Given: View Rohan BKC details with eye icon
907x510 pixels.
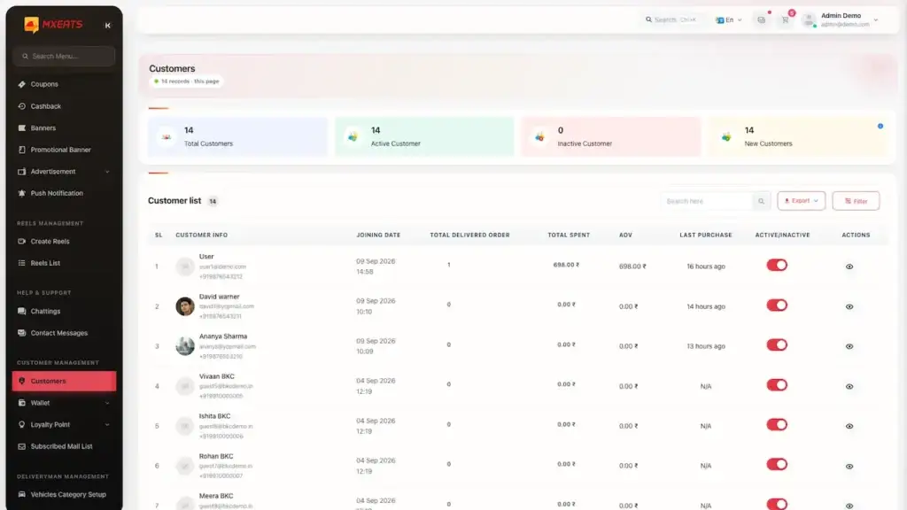Looking at the screenshot, I should point(849,466).
